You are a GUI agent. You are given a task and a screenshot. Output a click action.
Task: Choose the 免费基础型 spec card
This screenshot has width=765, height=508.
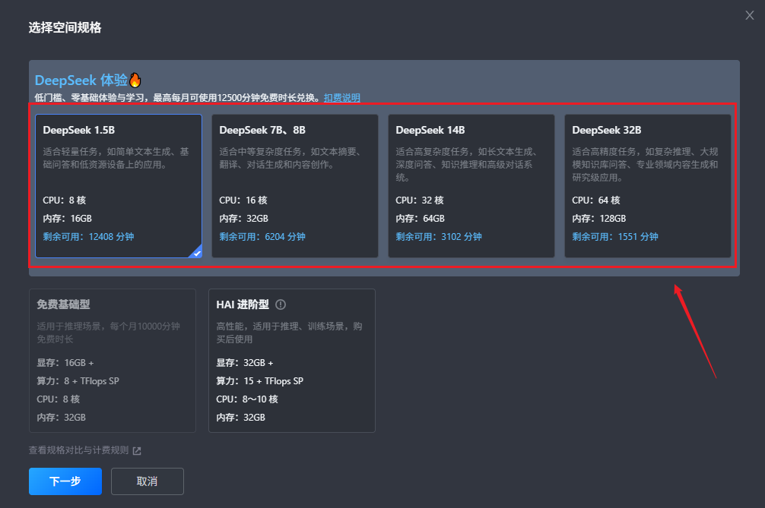(113, 361)
